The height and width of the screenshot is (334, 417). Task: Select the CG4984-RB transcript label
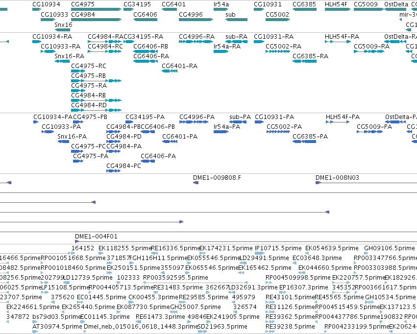pyautogui.click(x=88, y=95)
